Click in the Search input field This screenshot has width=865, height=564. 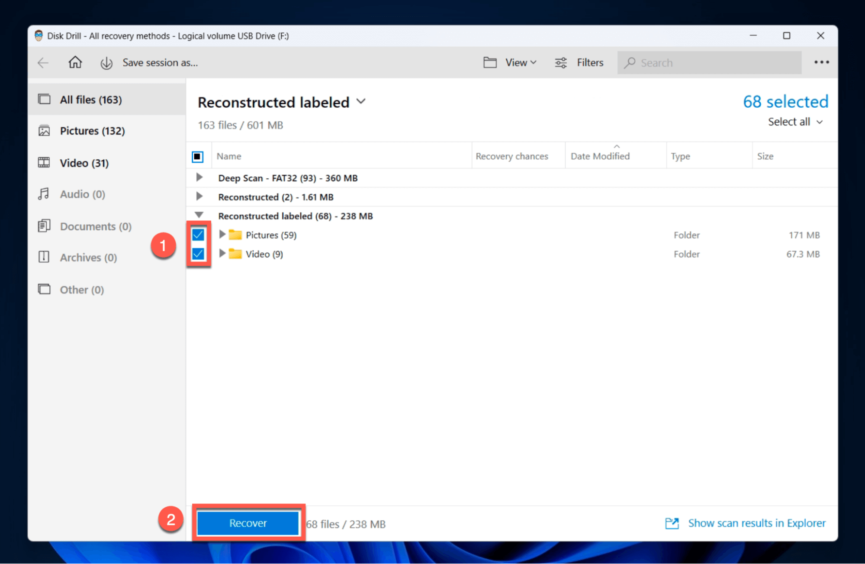coord(709,63)
